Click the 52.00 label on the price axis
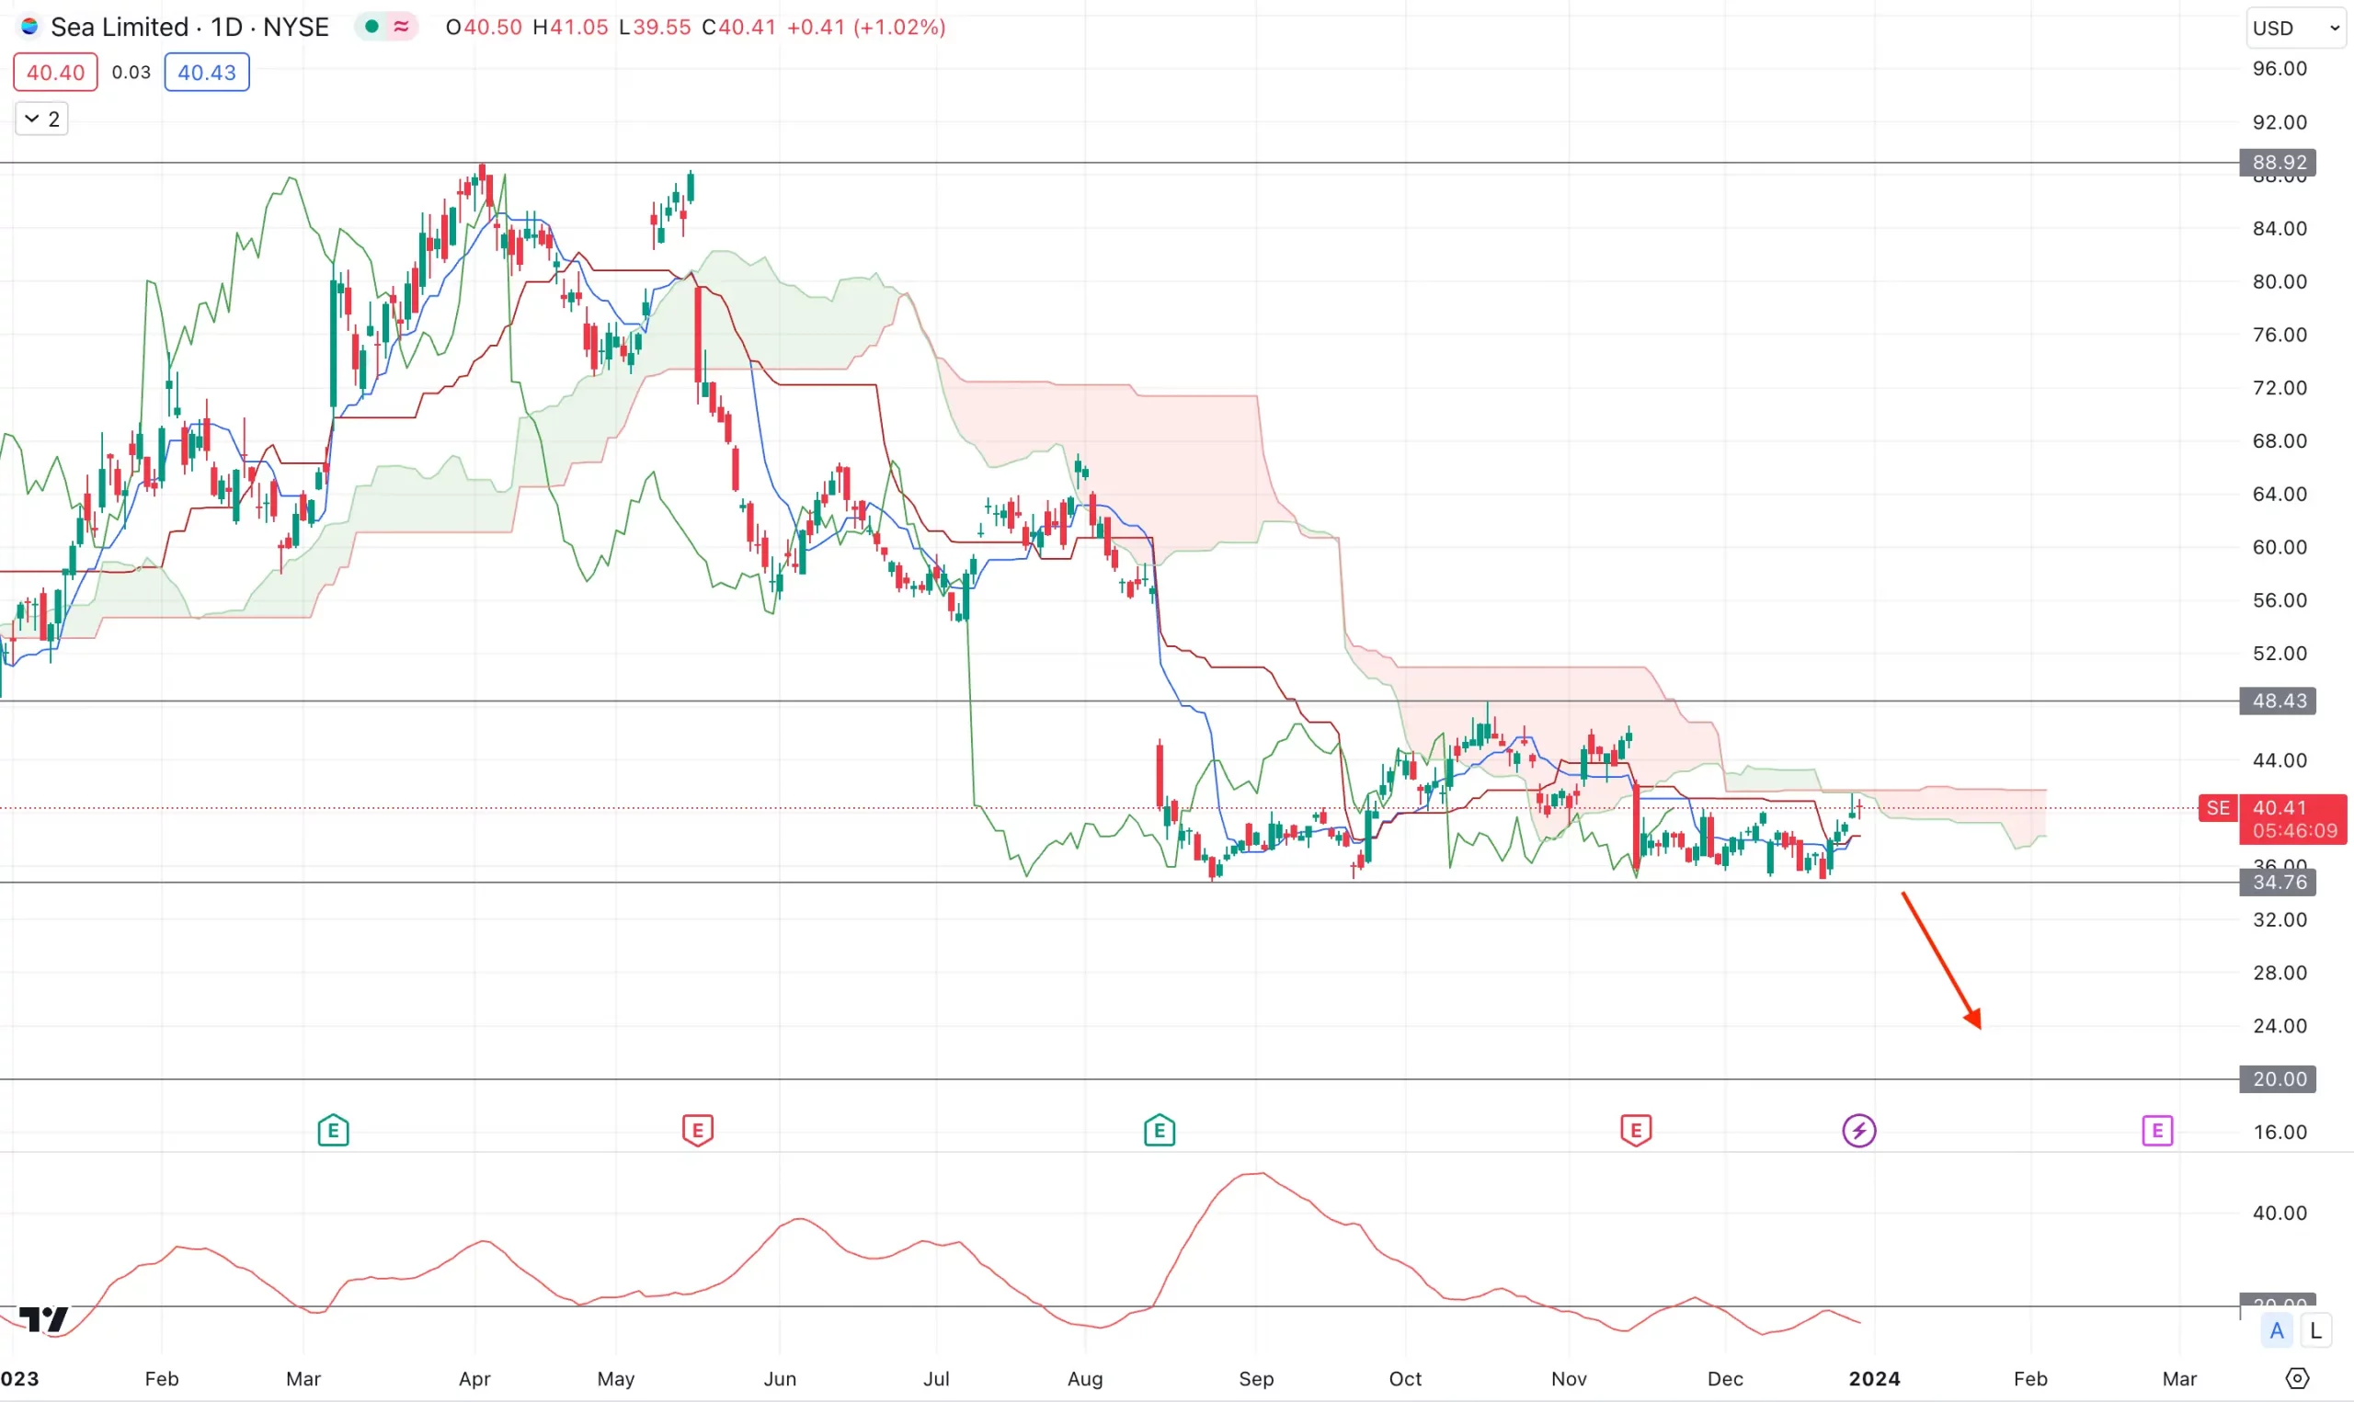 click(2280, 654)
